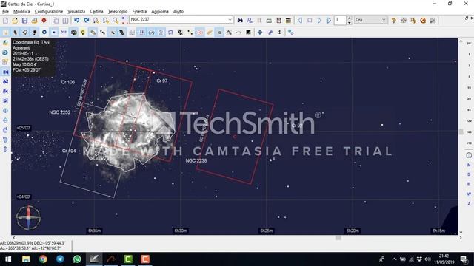Switch to galactic coordinates in left sidebar
Image resolution: width=474 pixels, height=266 pixels.
(5, 100)
